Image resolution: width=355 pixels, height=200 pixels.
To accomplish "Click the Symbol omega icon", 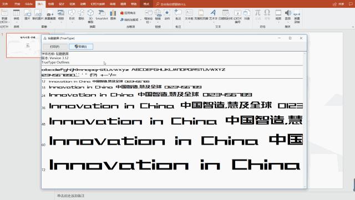I will [x=267, y=12].
